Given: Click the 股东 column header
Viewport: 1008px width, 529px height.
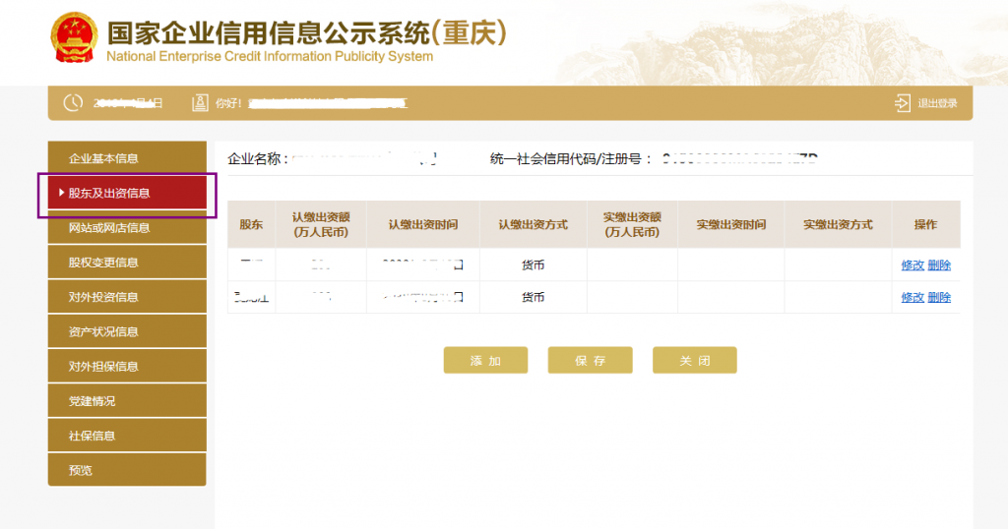Looking at the screenshot, I should point(251,224).
